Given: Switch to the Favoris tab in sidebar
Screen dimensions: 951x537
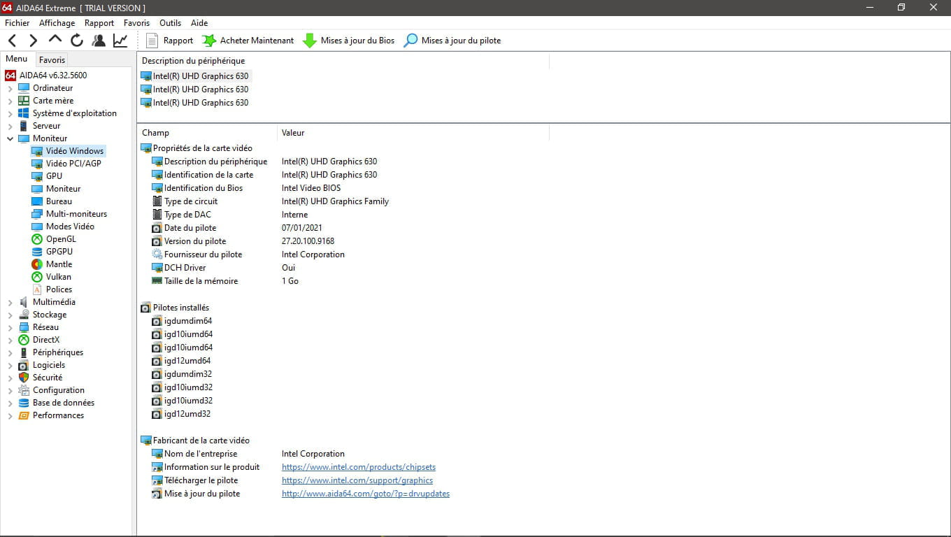Looking at the screenshot, I should click(x=52, y=60).
